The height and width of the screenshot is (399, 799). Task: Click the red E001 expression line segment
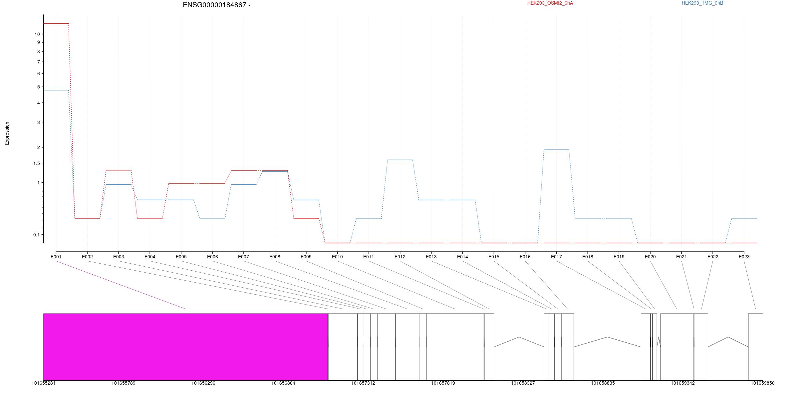pyautogui.click(x=56, y=24)
